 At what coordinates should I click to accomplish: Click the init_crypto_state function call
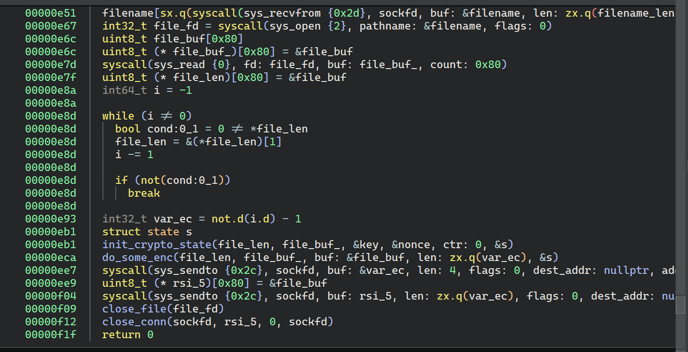point(156,244)
